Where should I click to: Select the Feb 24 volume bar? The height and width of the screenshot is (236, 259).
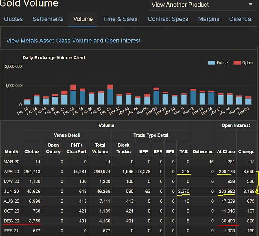pos(73,95)
